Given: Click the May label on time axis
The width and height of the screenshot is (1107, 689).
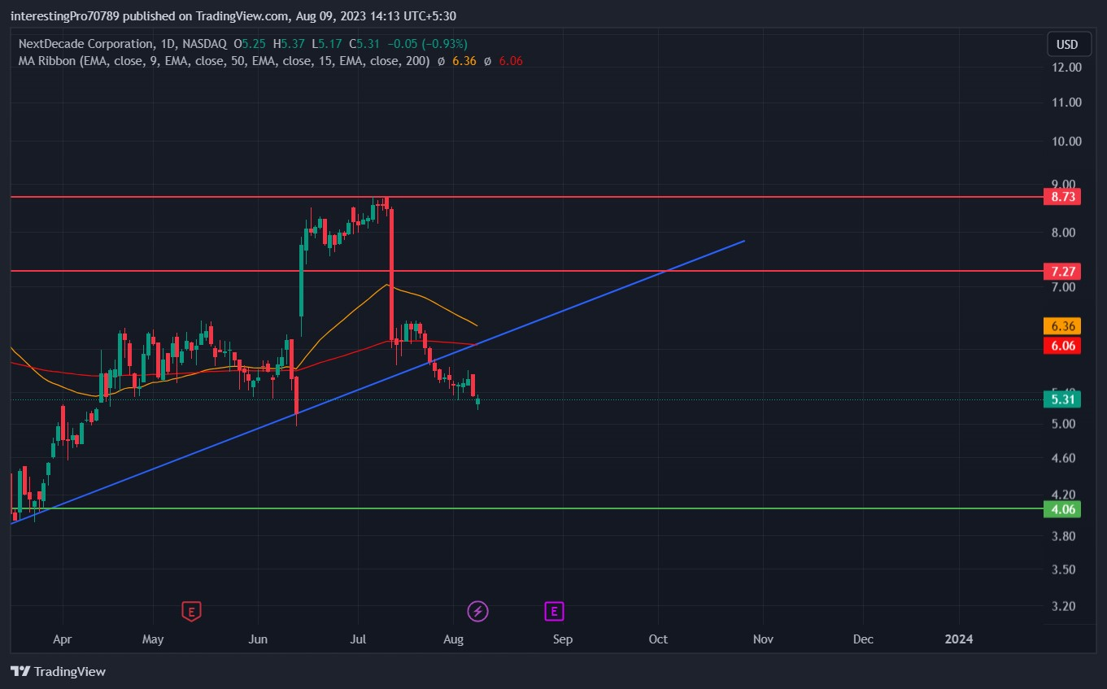Looking at the screenshot, I should pos(153,639).
